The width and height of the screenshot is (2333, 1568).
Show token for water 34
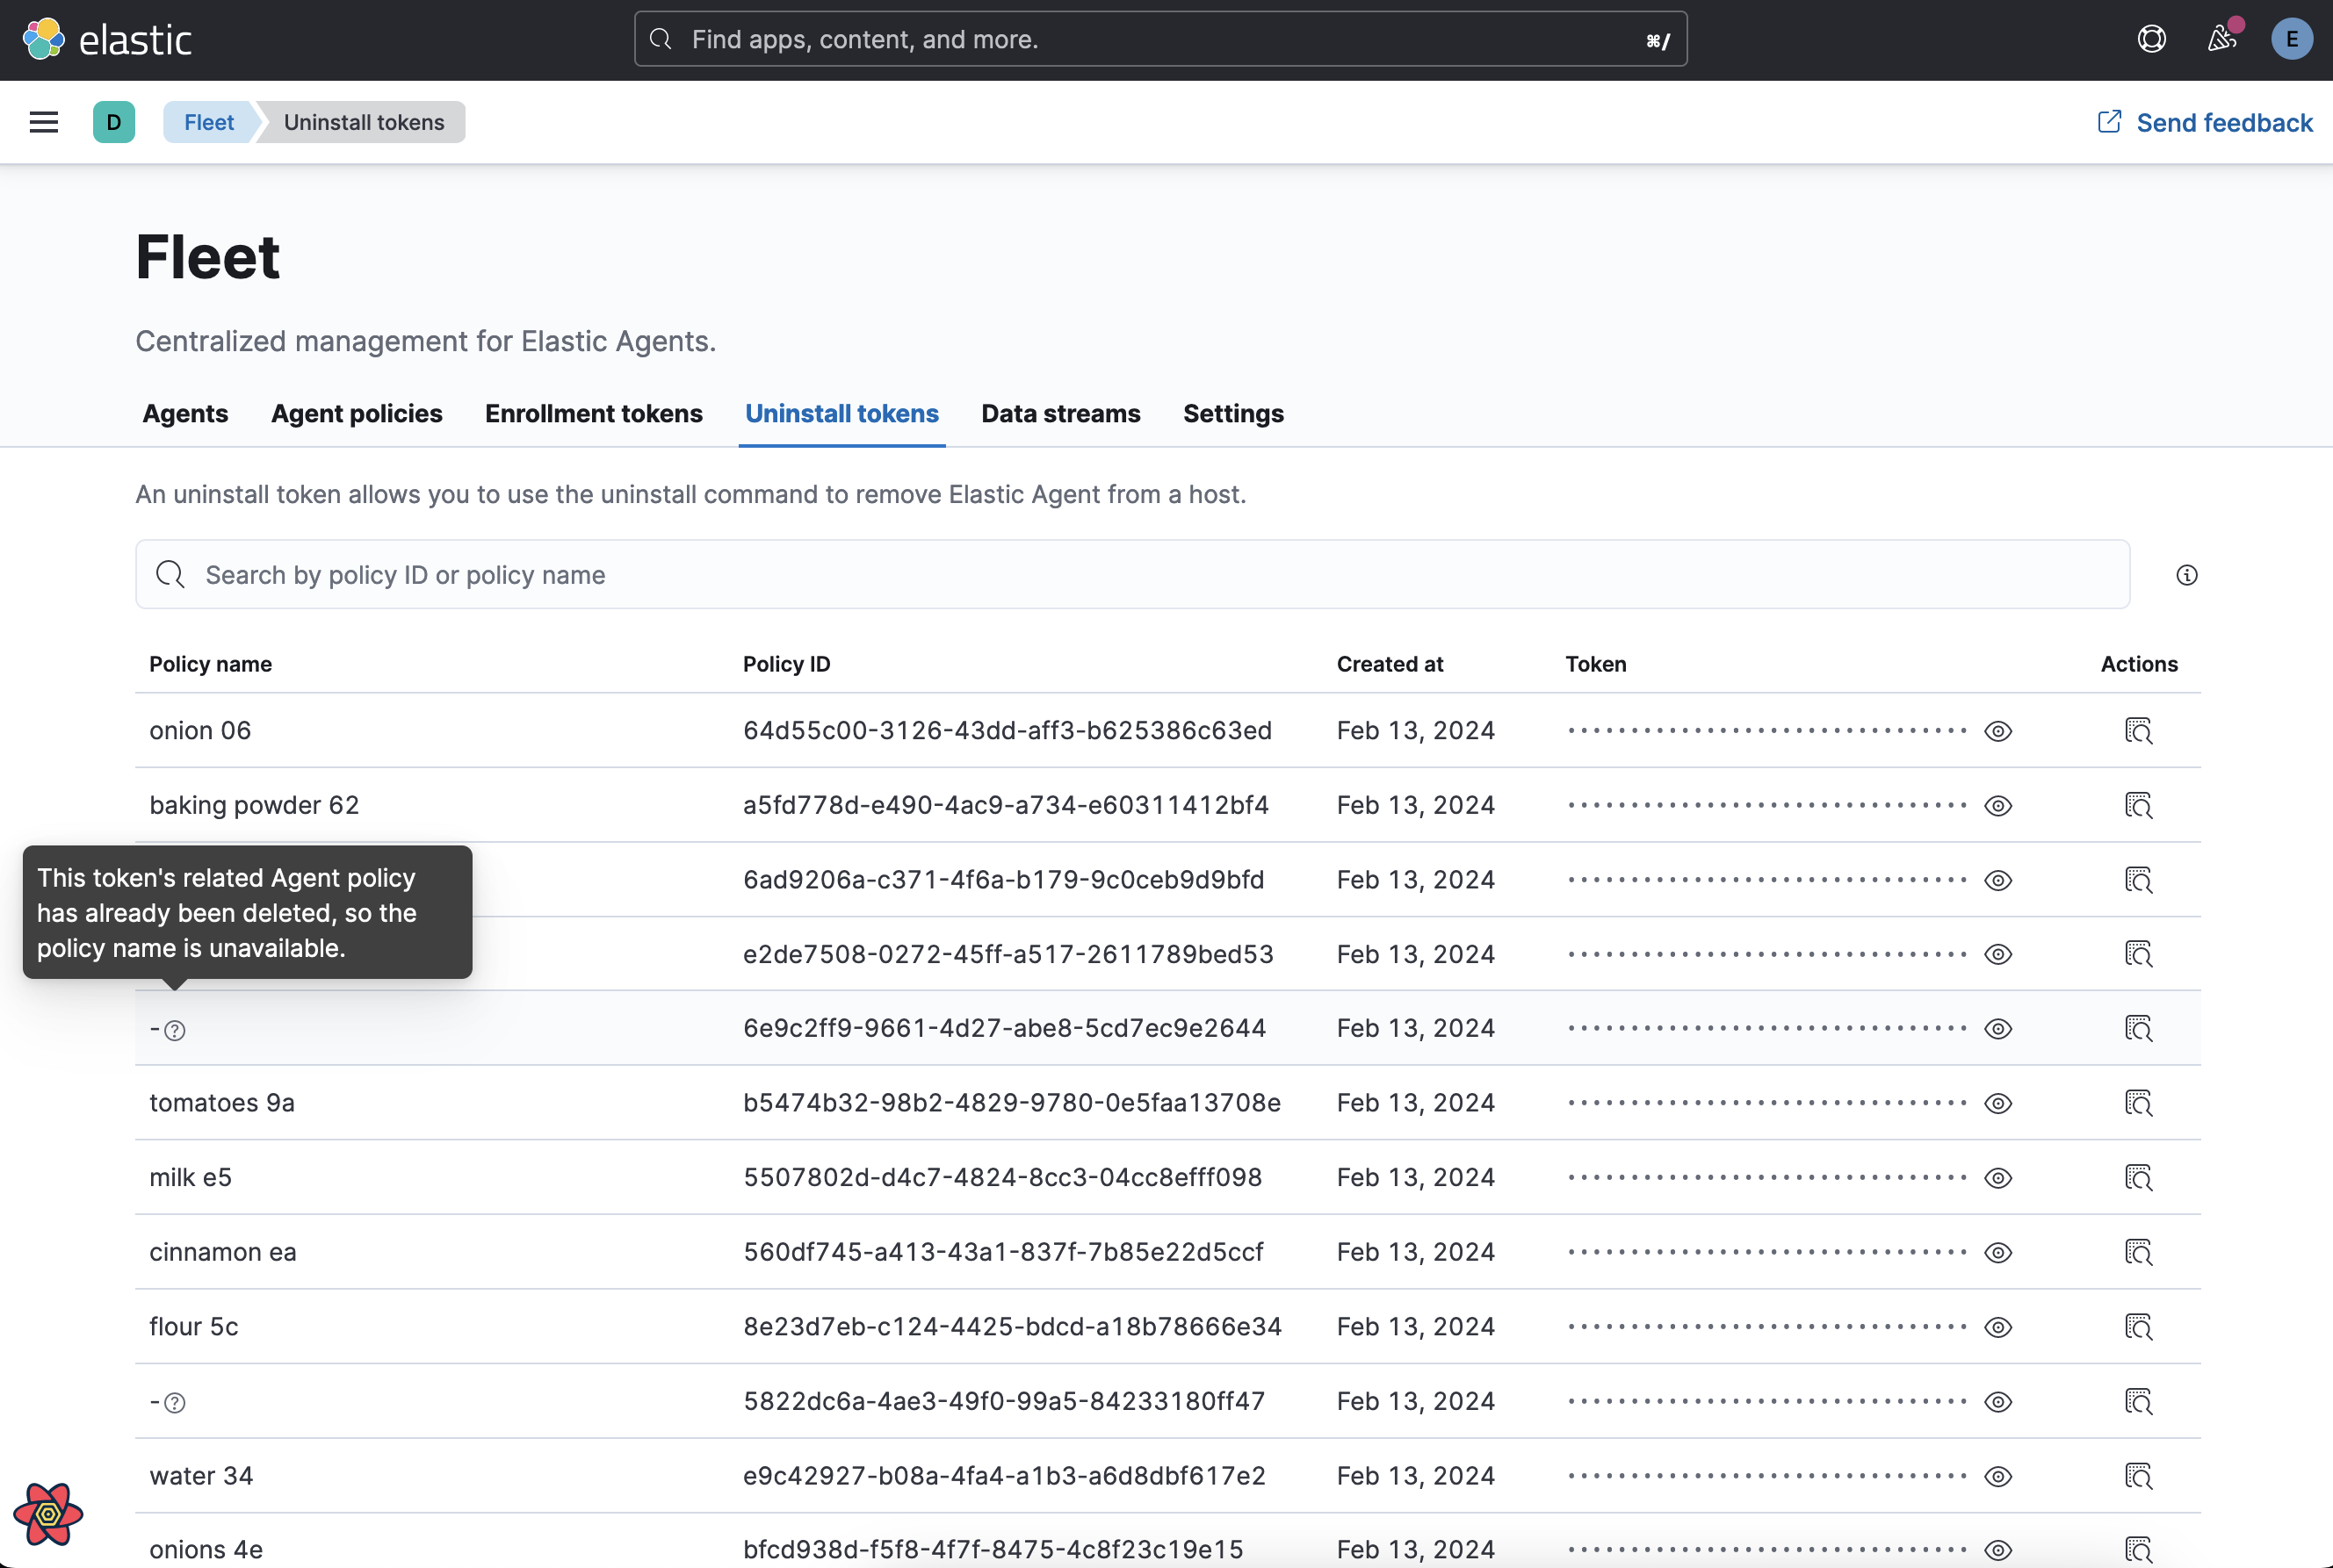tap(1997, 1476)
